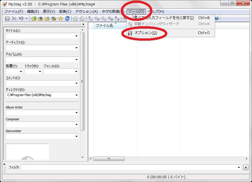
Task: Close the tag panel with its X
Action: [x=83, y=25]
